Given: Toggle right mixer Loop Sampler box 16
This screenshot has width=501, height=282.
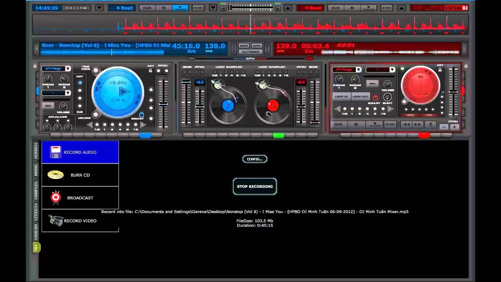Looking at the screenshot, I should [x=286, y=72].
